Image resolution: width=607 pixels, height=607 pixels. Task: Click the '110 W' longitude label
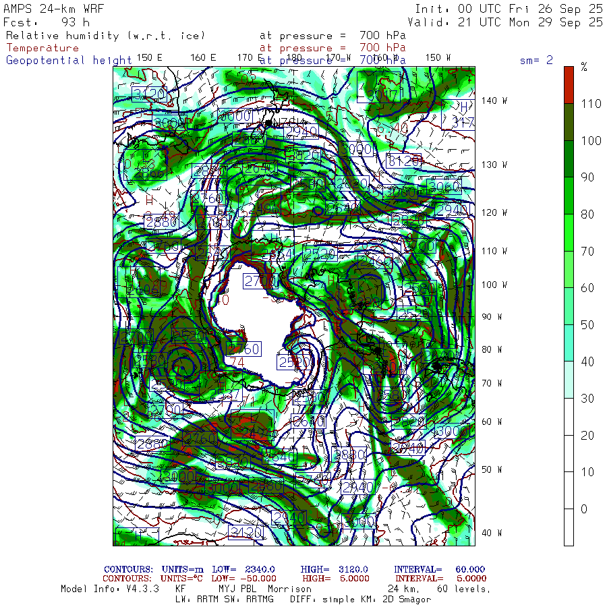[494, 252]
